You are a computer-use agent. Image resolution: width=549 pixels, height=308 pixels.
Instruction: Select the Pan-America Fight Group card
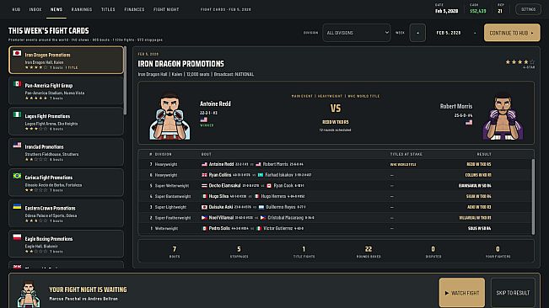click(x=66, y=91)
